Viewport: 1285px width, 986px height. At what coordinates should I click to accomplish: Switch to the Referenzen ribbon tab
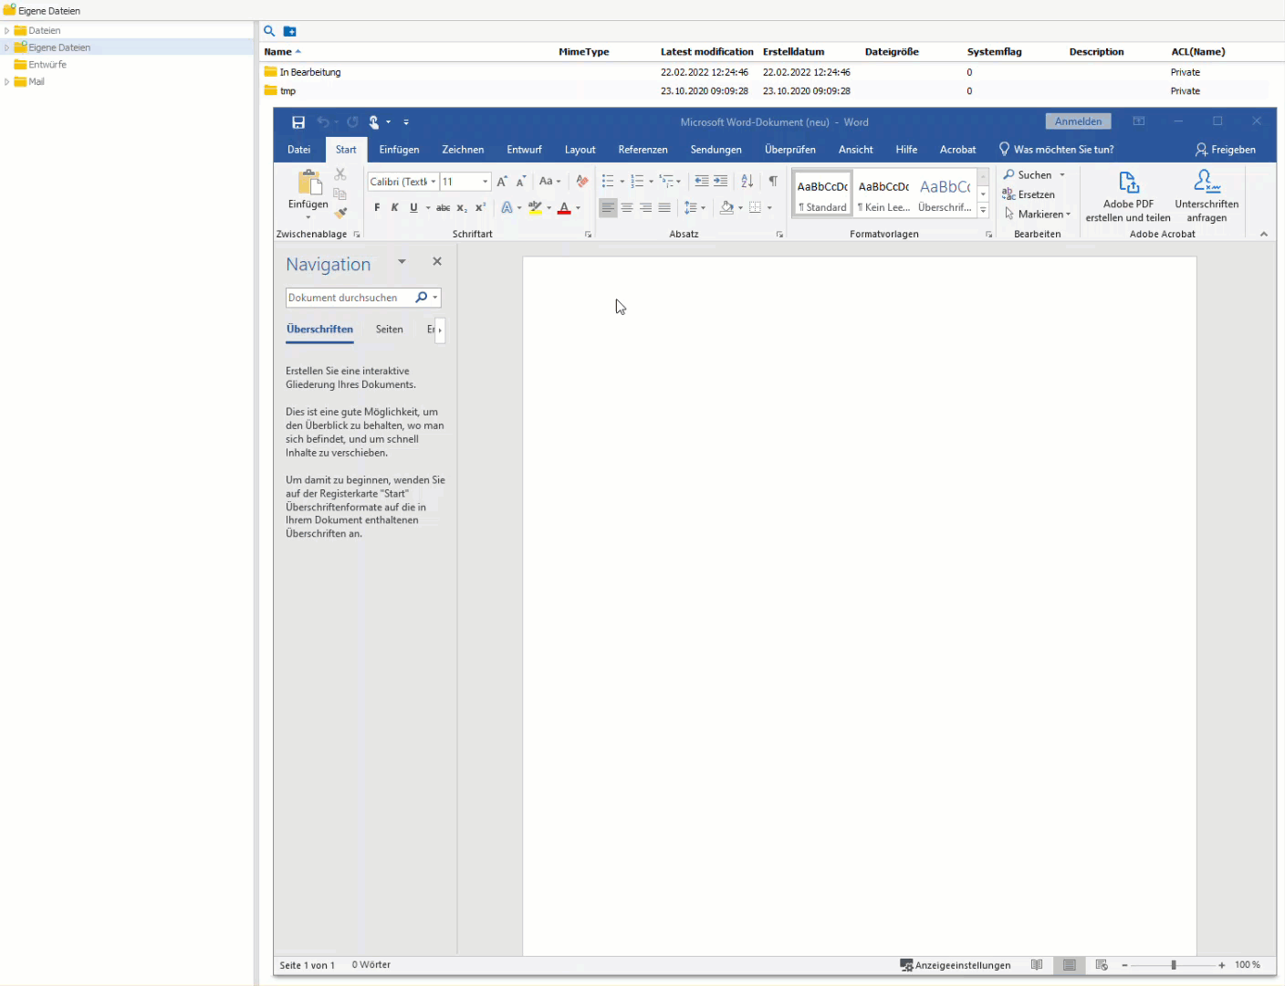(642, 150)
